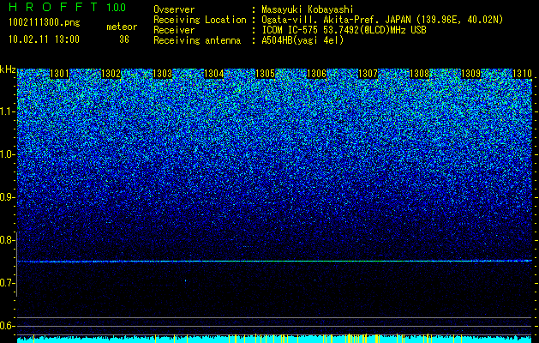
Task: Click the 1306 time marker
Action: tap(316, 74)
